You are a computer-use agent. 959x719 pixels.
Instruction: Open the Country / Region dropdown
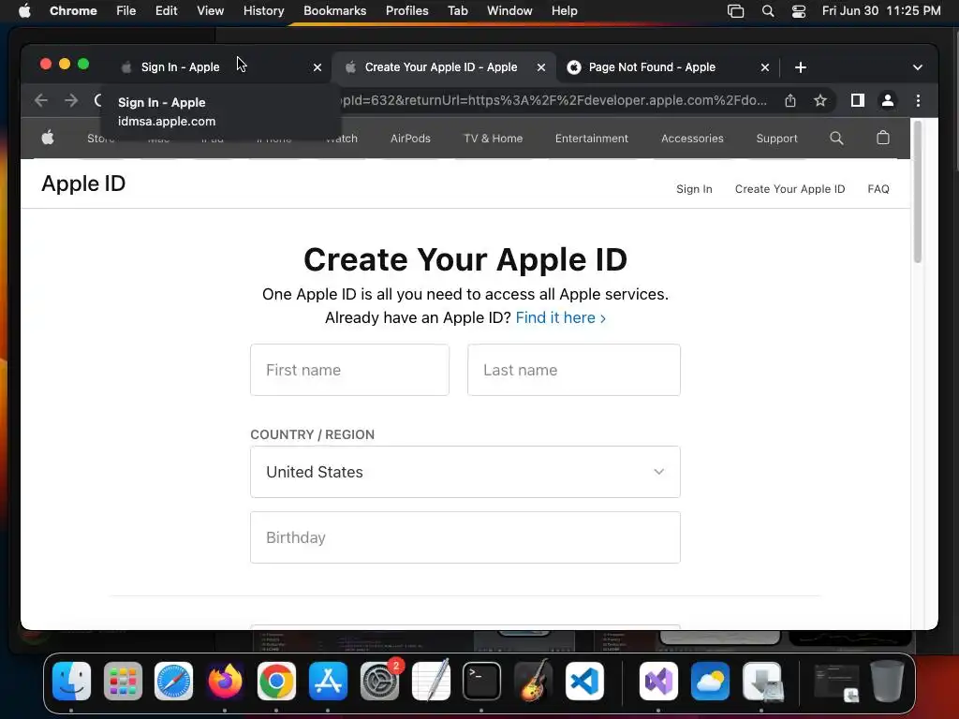click(465, 472)
